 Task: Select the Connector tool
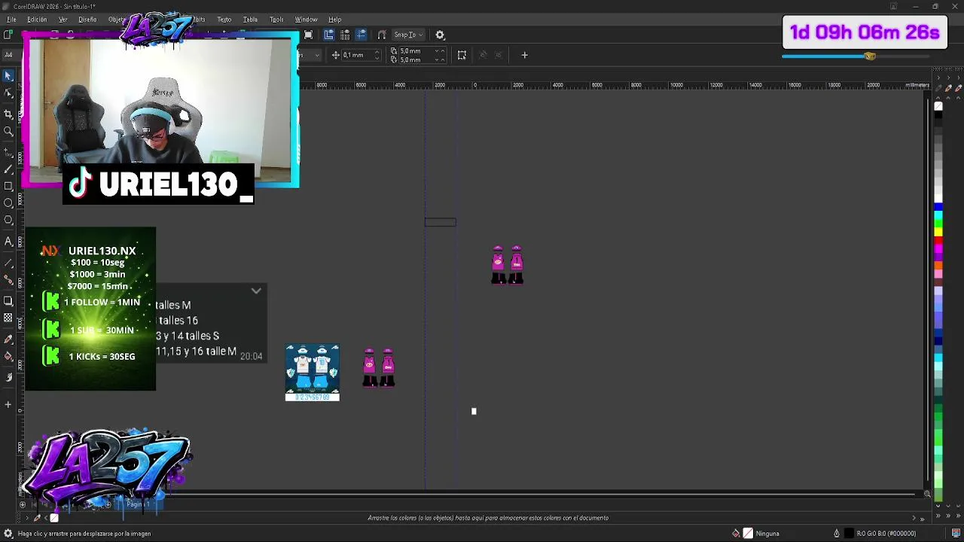pos(8,280)
